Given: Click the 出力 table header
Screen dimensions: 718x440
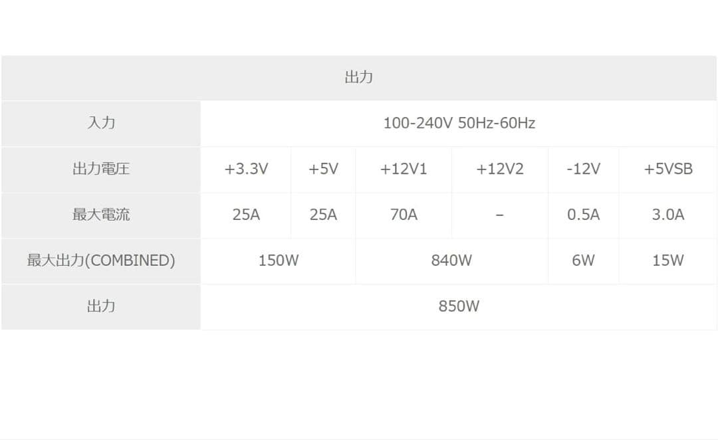Looking at the screenshot, I should point(358,77).
